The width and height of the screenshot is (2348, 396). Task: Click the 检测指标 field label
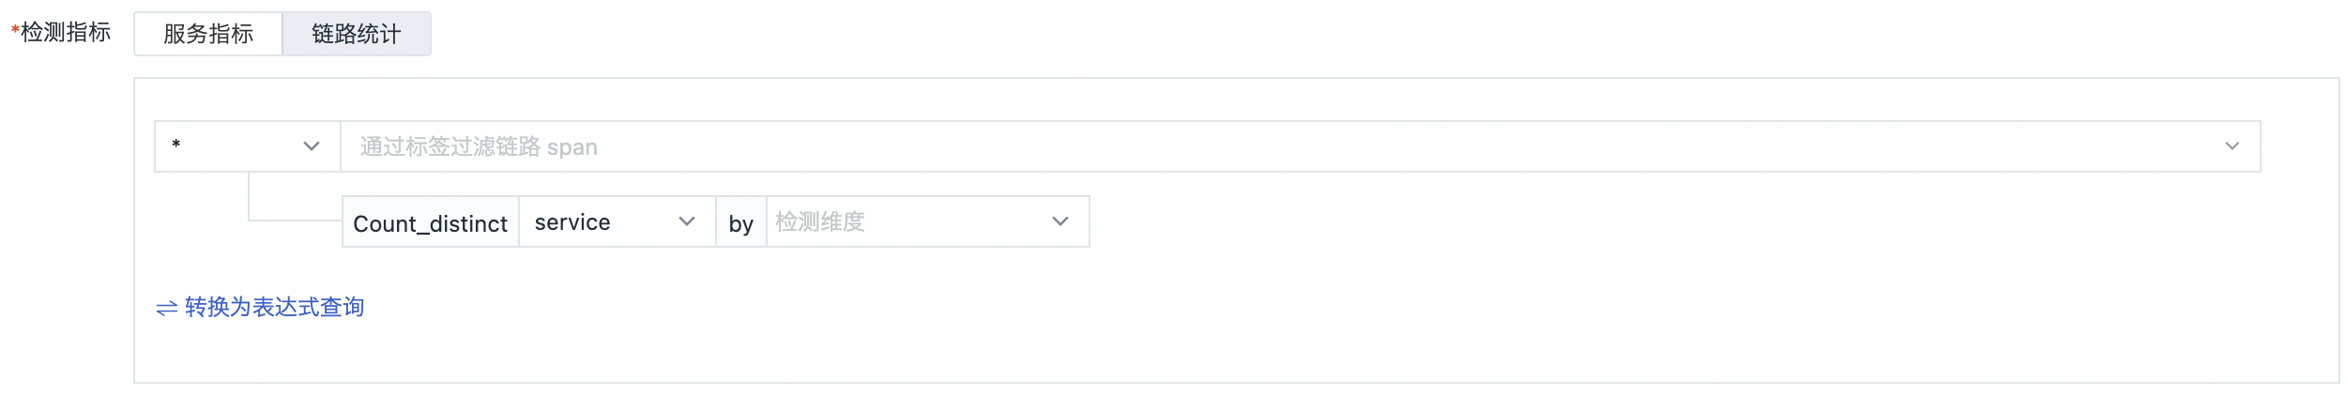coord(66,32)
